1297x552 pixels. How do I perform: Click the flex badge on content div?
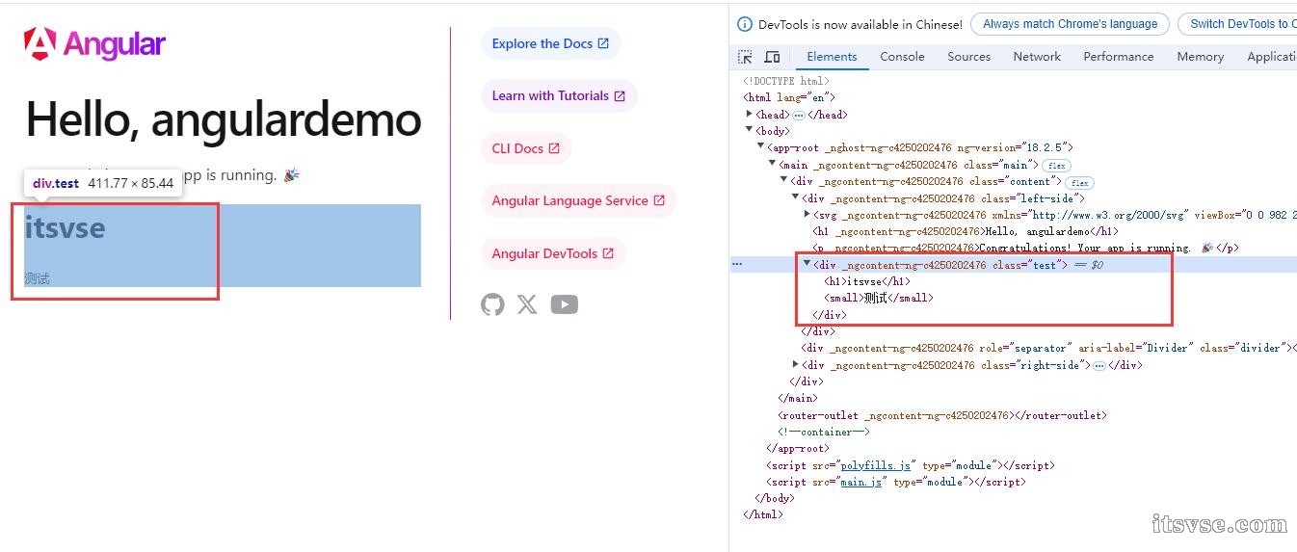1079,182
